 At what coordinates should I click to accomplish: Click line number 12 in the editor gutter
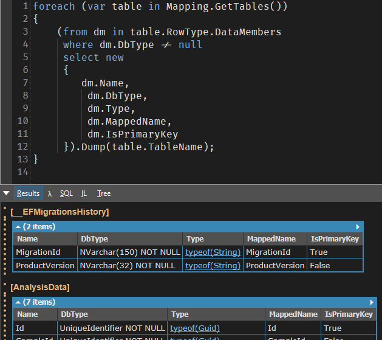click(x=22, y=147)
